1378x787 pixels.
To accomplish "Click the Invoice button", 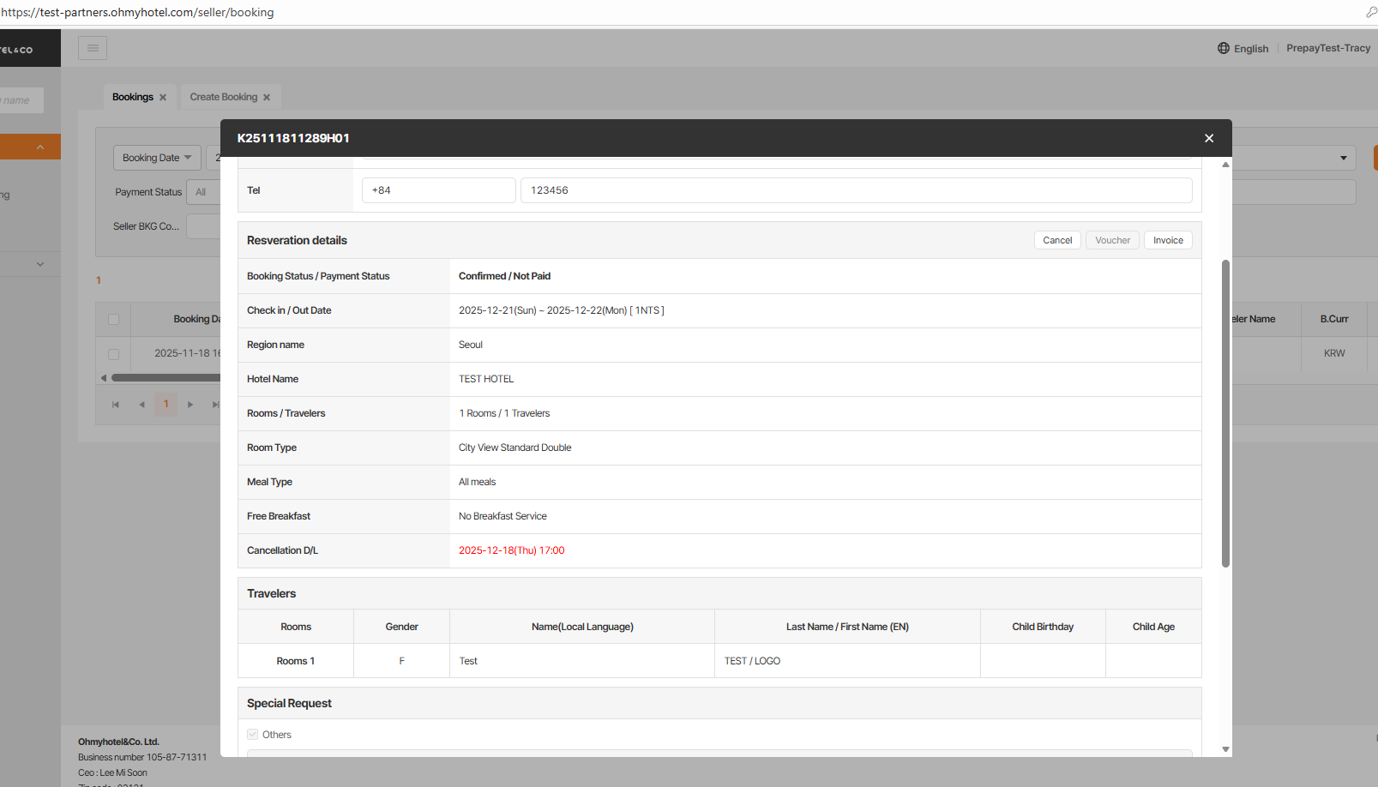I will coord(1167,240).
